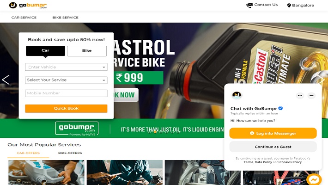Open Facebook Terms link

click(x=248, y=162)
